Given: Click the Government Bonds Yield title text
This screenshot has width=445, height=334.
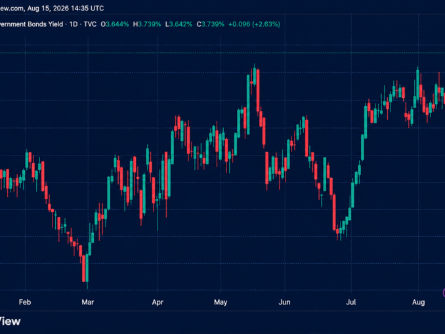Looking at the screenshot, I should tap(31, 24).
